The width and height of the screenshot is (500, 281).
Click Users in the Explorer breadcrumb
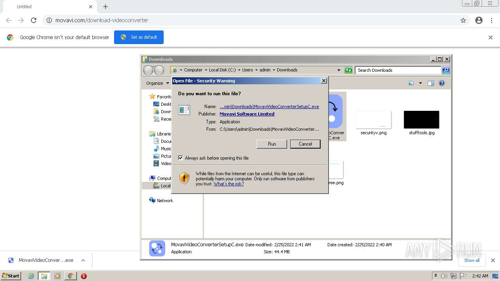click(247, 70)
